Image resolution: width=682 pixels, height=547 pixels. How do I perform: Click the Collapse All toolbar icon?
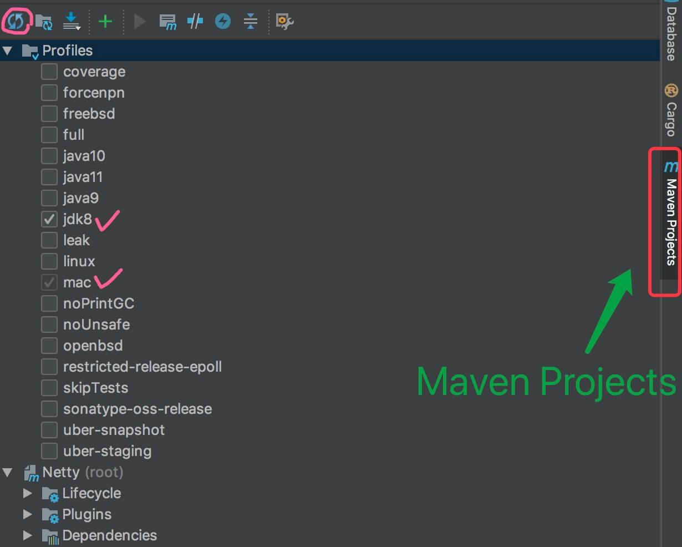251,21
